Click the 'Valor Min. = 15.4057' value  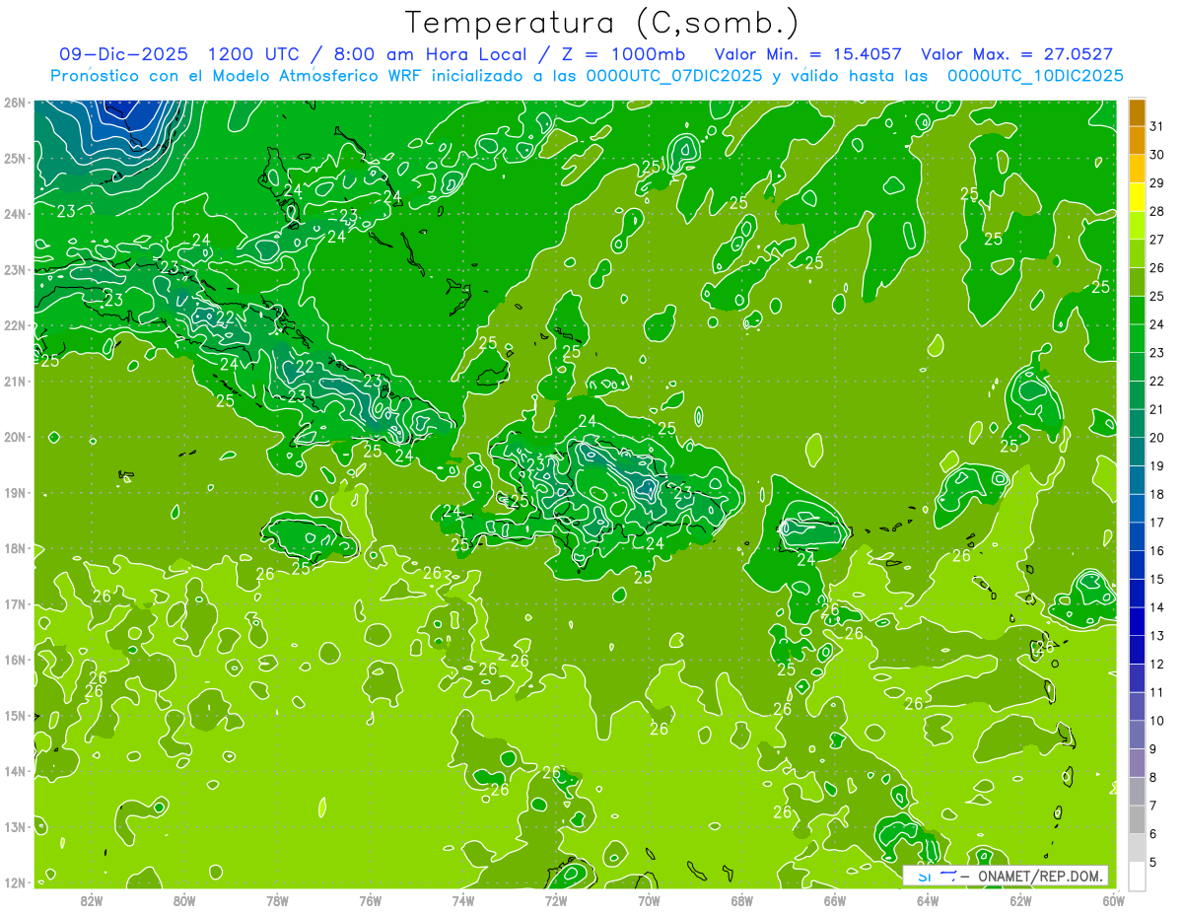808,54
